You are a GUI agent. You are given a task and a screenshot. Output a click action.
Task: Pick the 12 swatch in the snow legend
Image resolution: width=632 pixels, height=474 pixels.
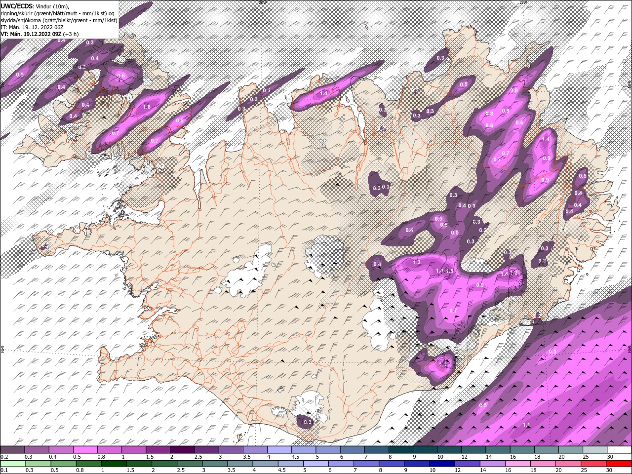[474, 449]
